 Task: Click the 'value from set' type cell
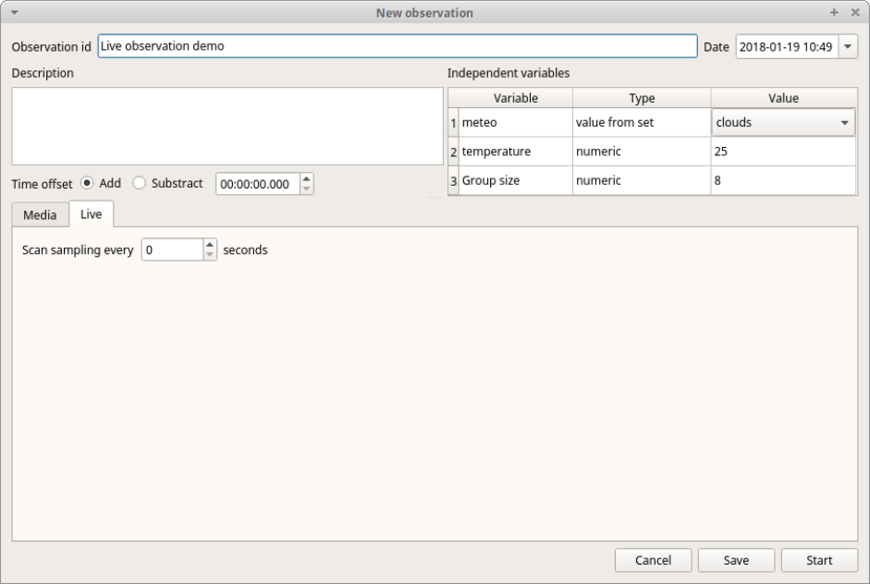pyautogui.click(x=642, y=123)
